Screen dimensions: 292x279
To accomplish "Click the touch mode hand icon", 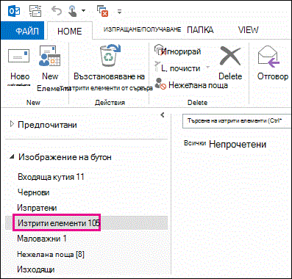I will (x=73, y=11).
